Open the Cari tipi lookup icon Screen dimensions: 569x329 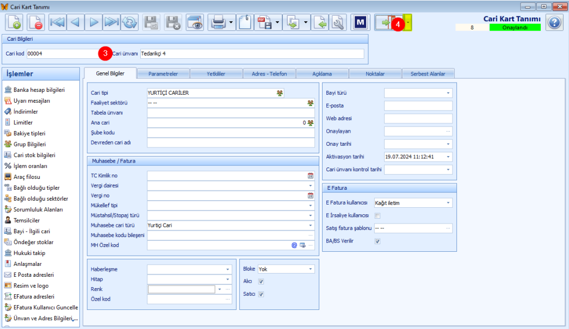coord(280,93)
